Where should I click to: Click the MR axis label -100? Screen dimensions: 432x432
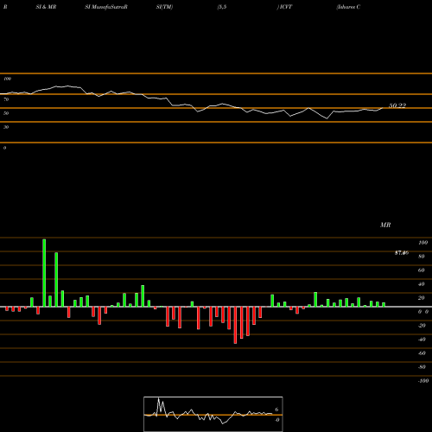click(x=422, y=381)
